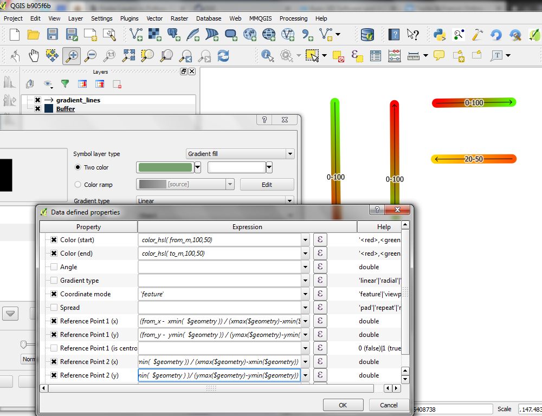The width and height of the screenshot is (542, 416).
Task: Open expression editor for Color (start)
Action: click(x=320, y=239)
